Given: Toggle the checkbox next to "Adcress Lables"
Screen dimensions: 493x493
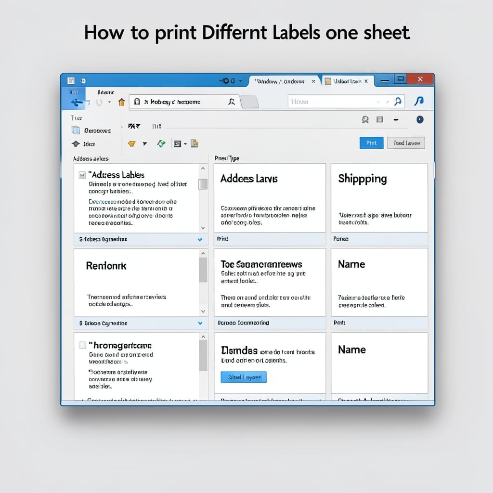Looking at the screenshot, I should 82,175.
